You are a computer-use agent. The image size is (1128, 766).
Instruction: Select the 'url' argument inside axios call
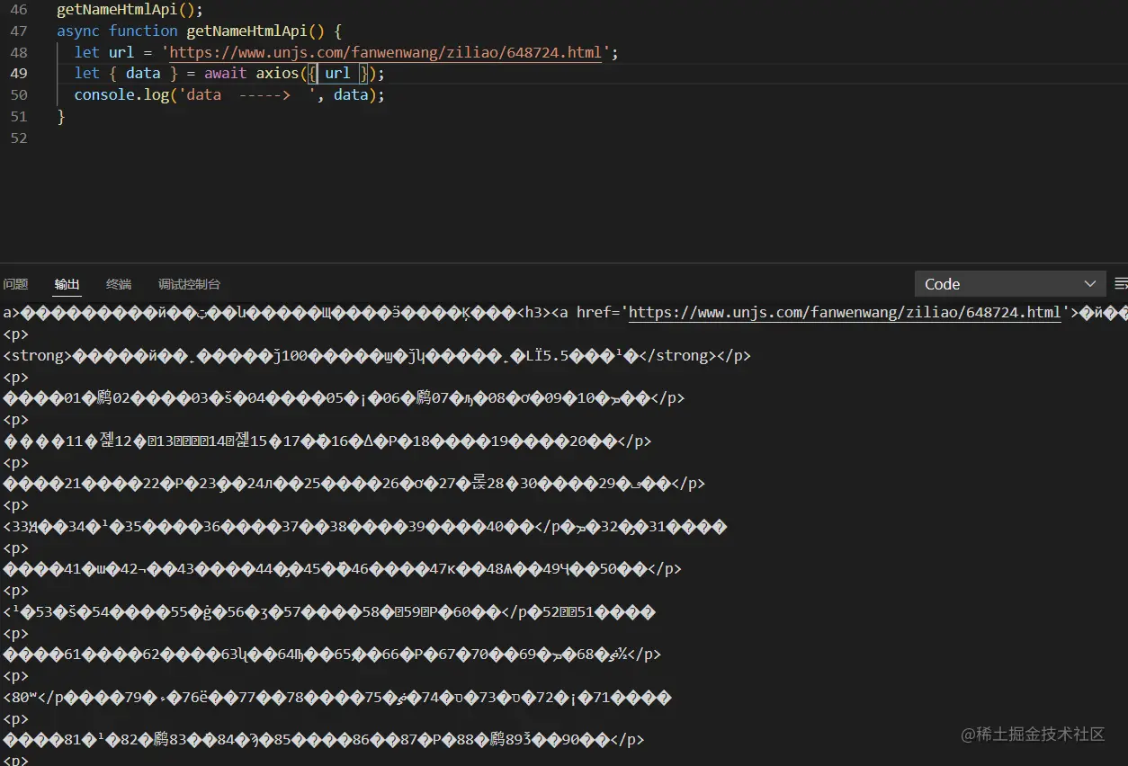(337, 74)
